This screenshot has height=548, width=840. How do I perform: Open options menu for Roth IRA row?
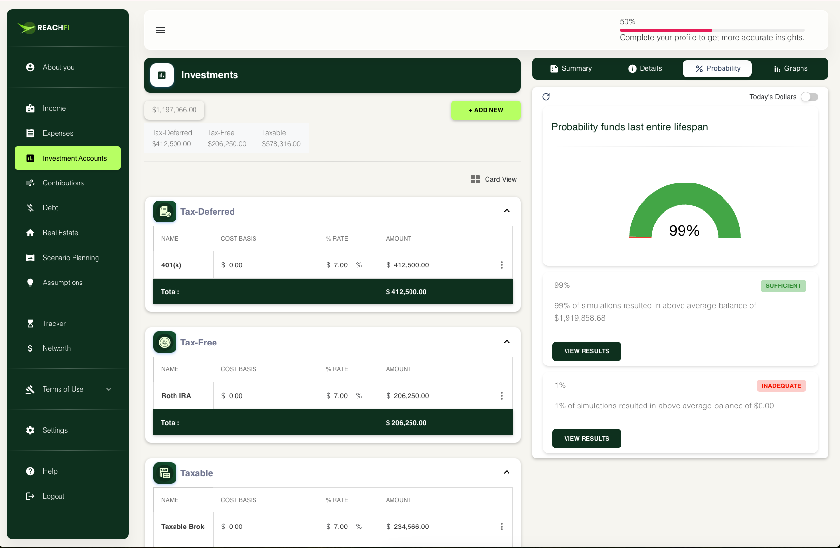coord(501,396)
